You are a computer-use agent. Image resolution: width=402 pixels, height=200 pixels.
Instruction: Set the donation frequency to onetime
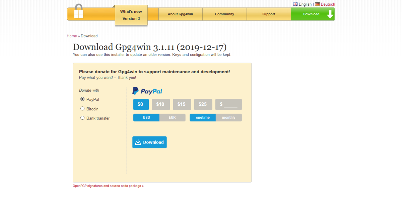point(202,117)
